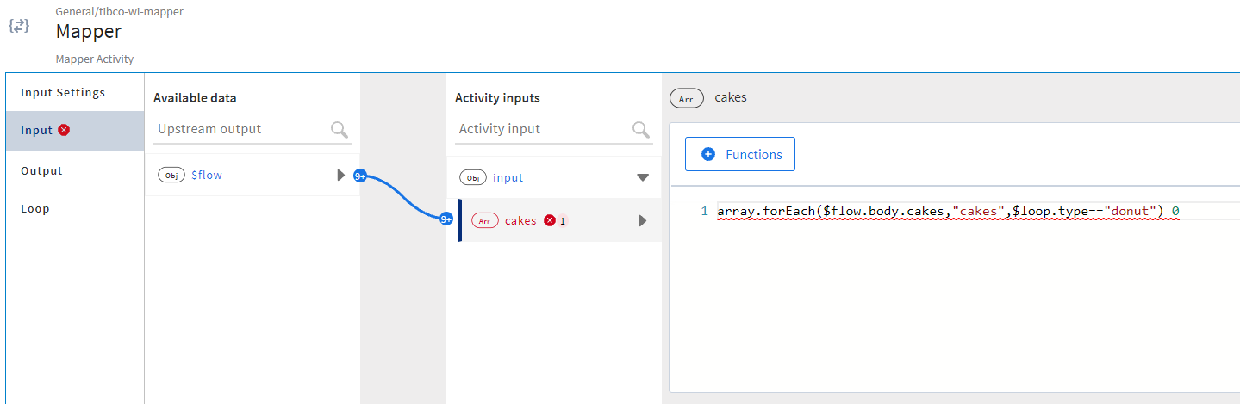Open the Input Settings tab
1240x419 pixels.
63,93
